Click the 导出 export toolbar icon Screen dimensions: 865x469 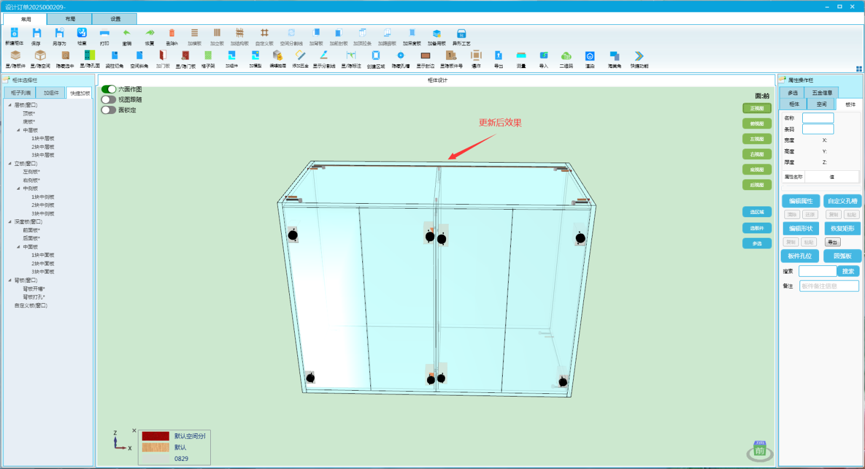pos(498,56)
